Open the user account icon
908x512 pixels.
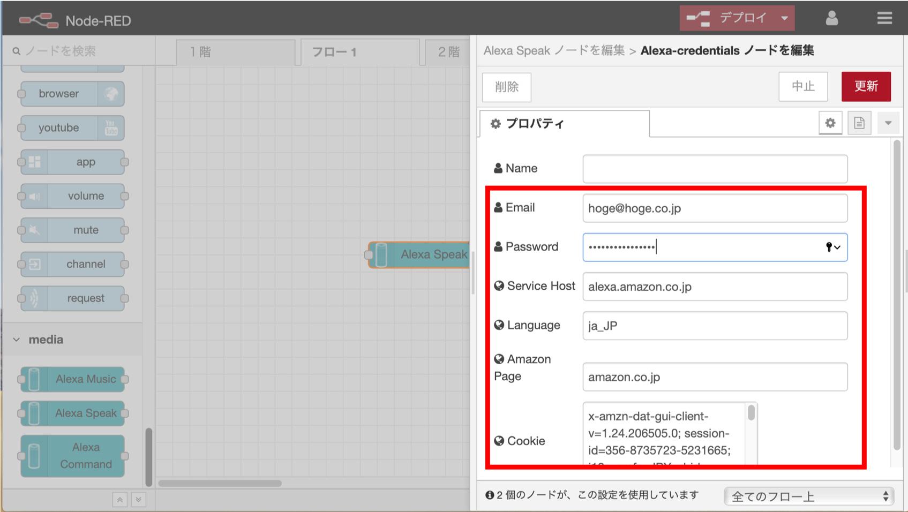point(831,19)
